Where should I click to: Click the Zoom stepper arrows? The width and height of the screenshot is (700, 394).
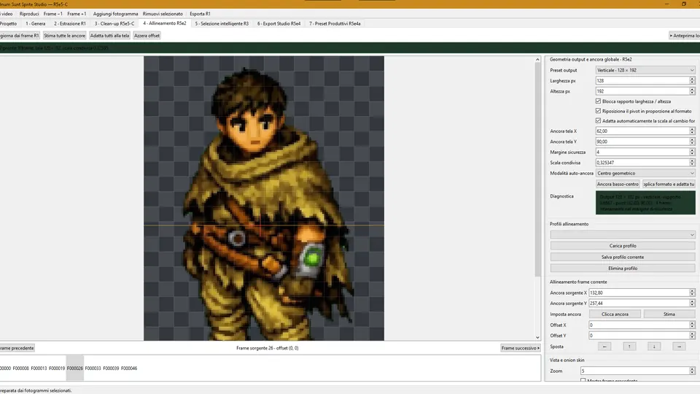pyautogui.click(x=692, y=371)
